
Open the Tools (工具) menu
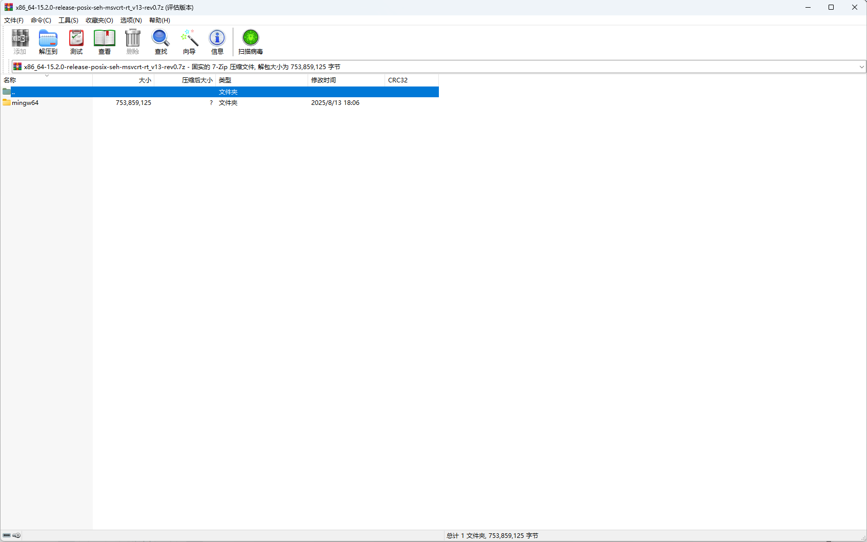tap(68, 20)
